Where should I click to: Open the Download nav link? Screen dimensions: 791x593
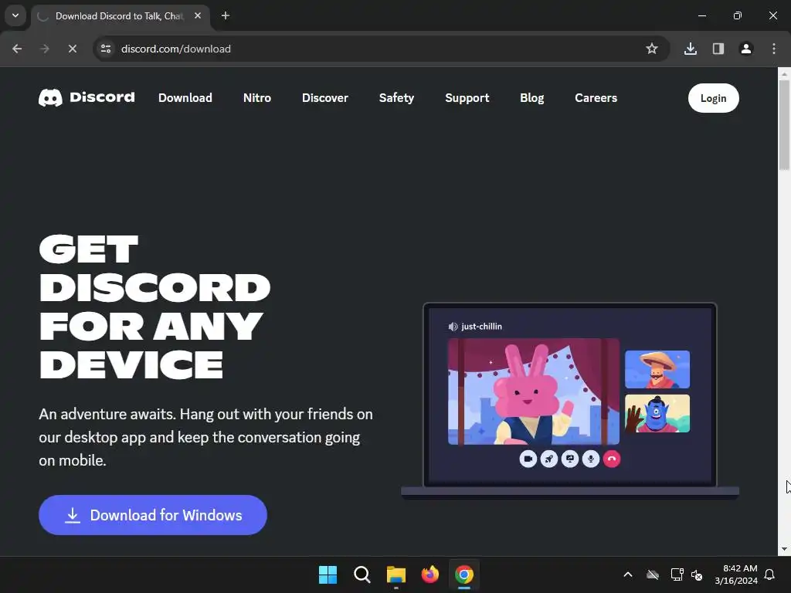tap(185, 98)
